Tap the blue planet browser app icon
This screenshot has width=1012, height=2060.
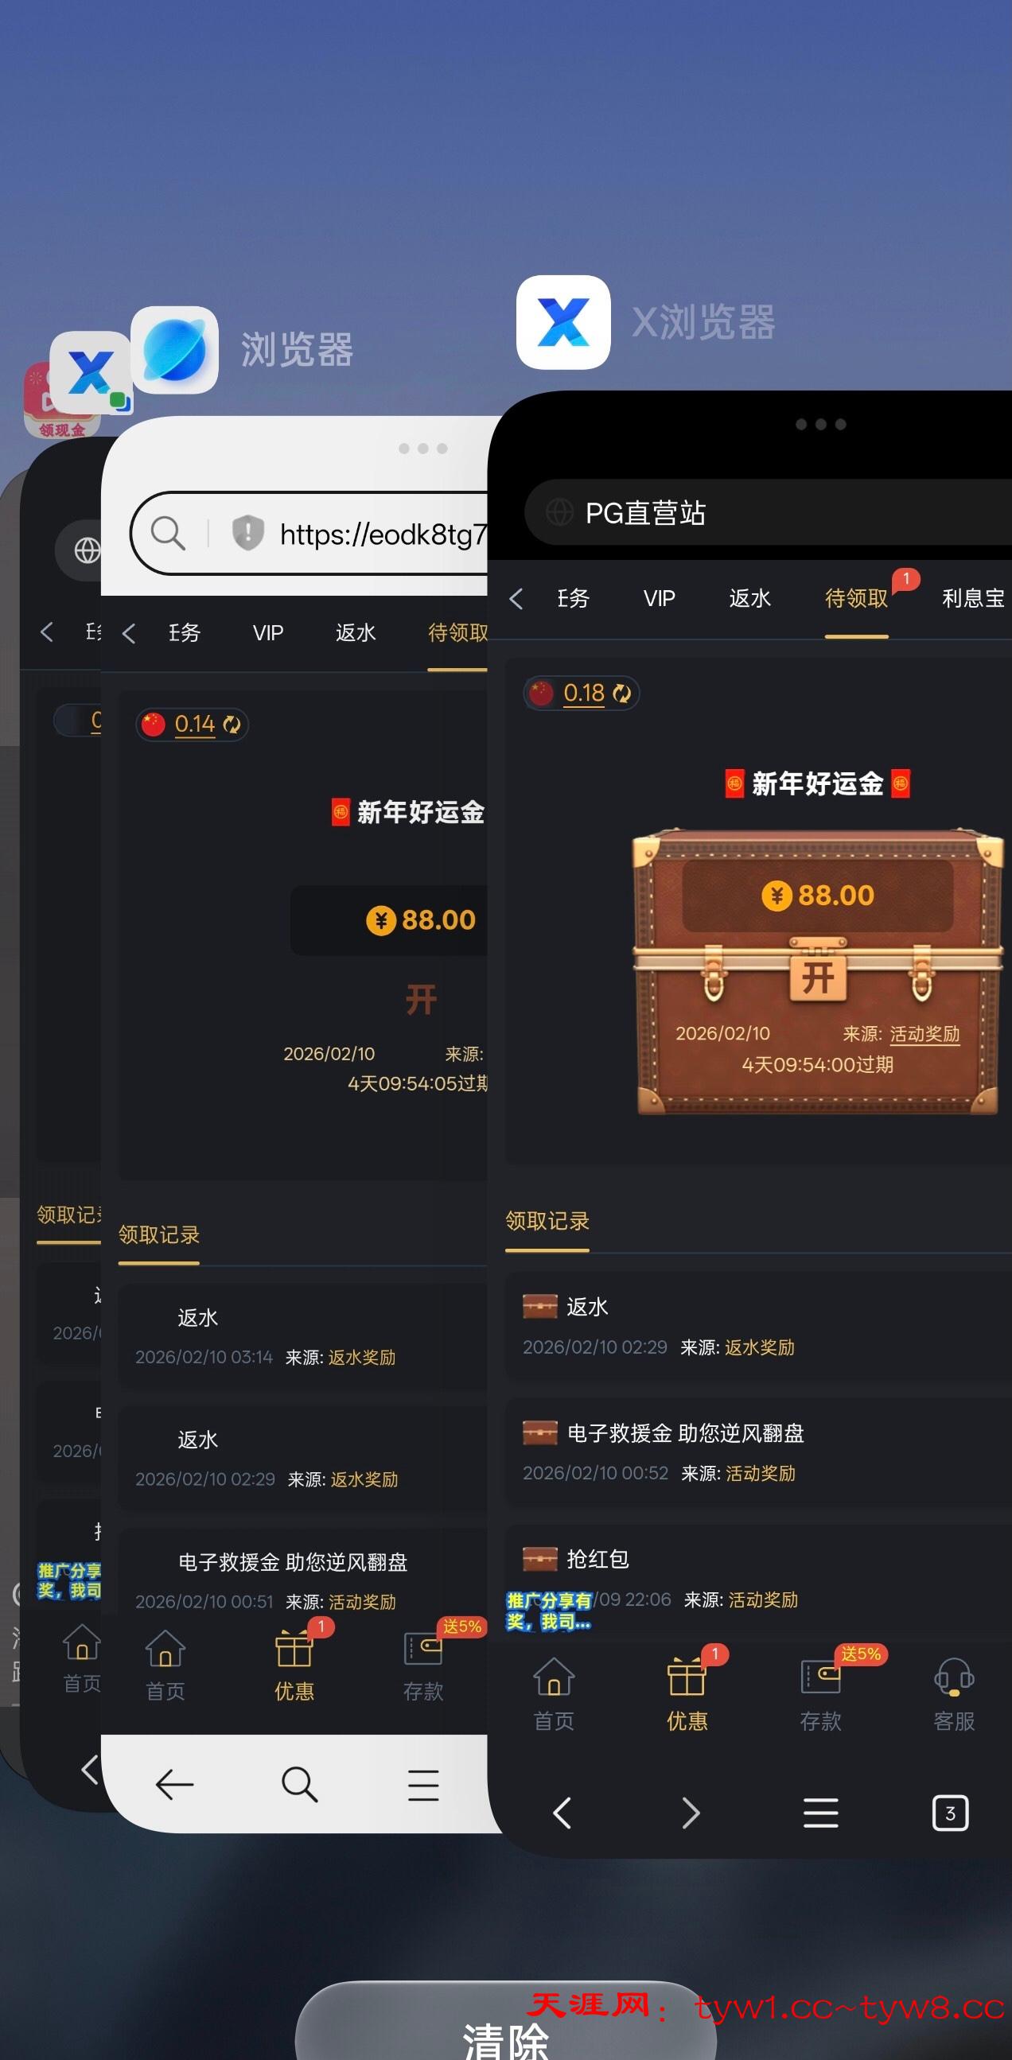[x=174, y=349]
